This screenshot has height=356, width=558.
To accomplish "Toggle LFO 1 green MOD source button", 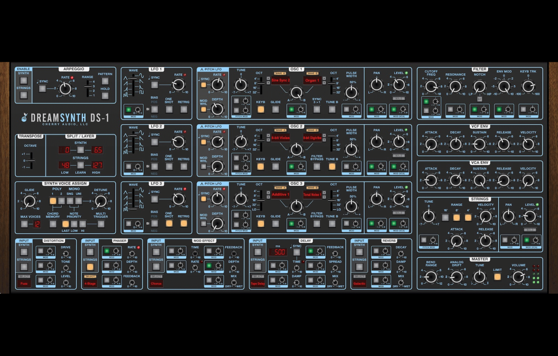I will click(x=128, y=109).
